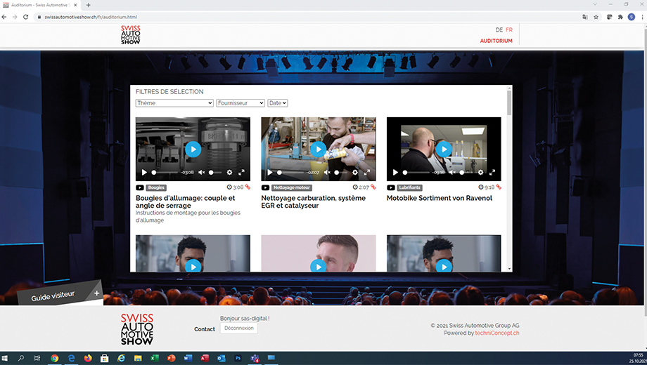Open settings gear of Nettoyage video player

355,172
